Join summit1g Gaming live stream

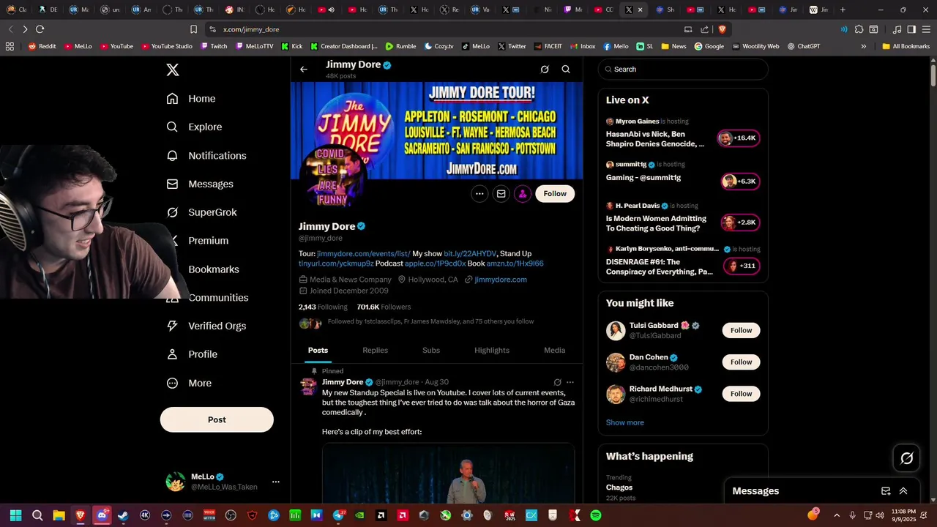(x=740, y=182)
